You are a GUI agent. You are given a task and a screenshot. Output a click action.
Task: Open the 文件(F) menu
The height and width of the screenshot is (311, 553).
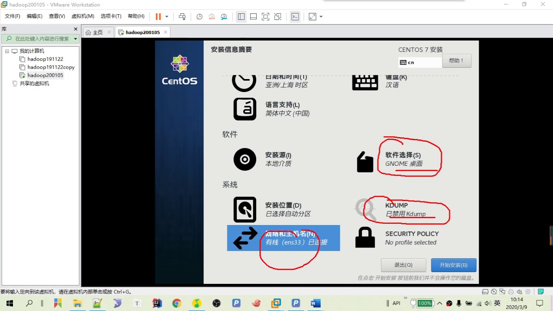13,16
